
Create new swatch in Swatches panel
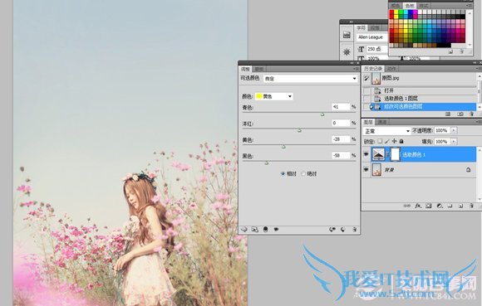pos(450,51)
